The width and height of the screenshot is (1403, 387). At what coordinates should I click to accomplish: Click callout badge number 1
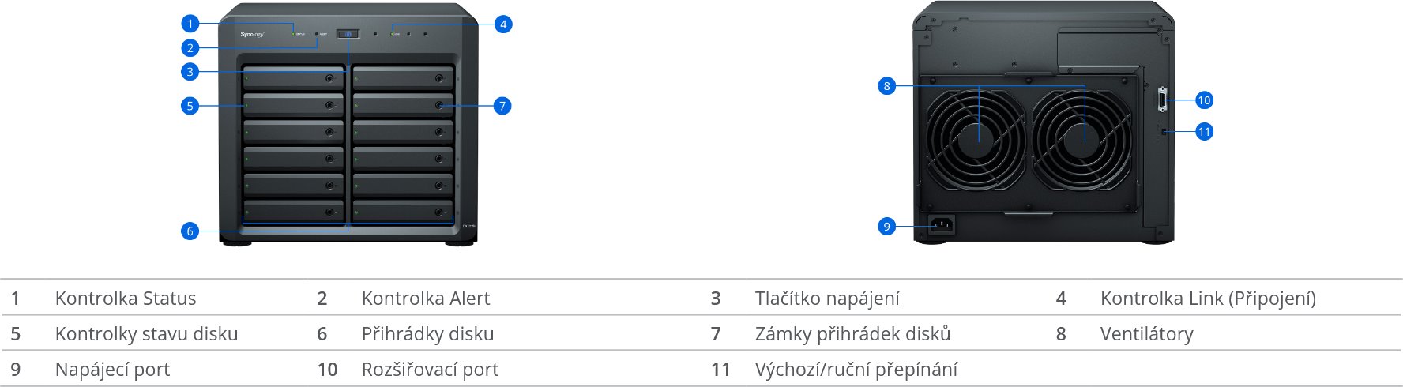[190, 24]
